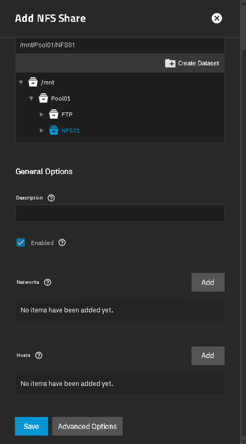246x444 pixels.
Task: Click the /mnt dataset icon
Action: point(33,82)
